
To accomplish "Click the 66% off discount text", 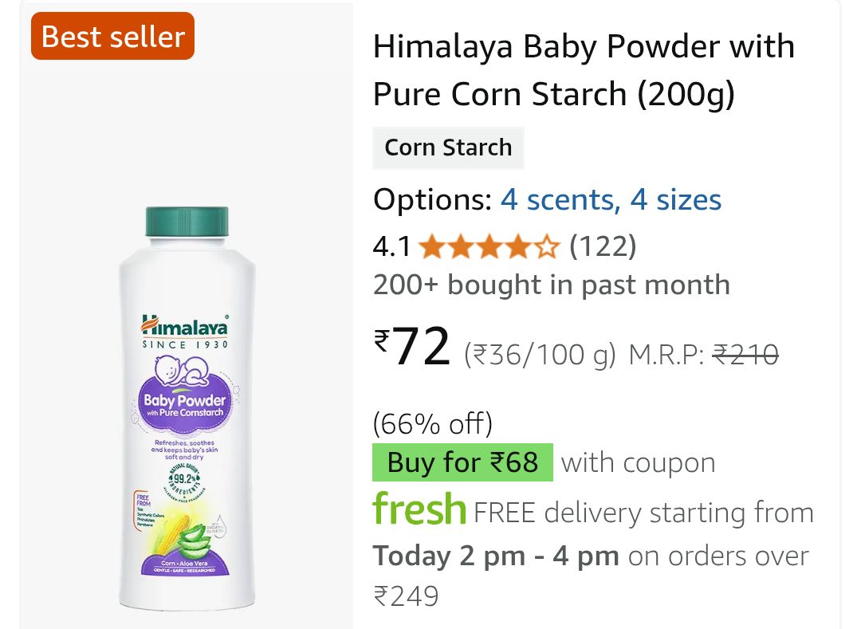I will pyautogui.click(x=433, y=423).
